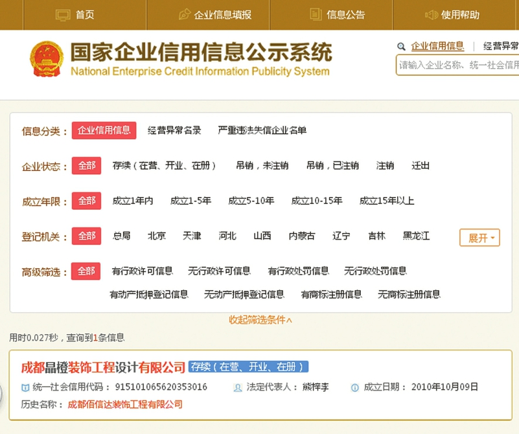519x434 pixels.
Task: Filter by 有行政处罚信息
Action: click(298, 271)
